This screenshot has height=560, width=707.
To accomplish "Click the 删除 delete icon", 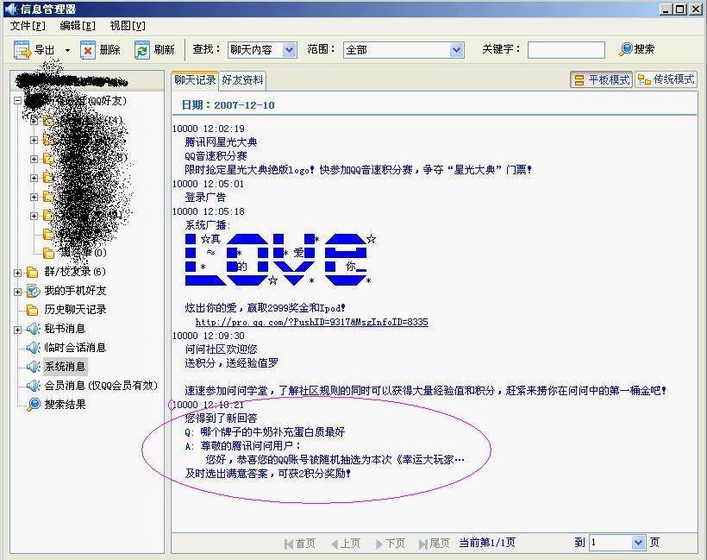I will coord(88,50).
